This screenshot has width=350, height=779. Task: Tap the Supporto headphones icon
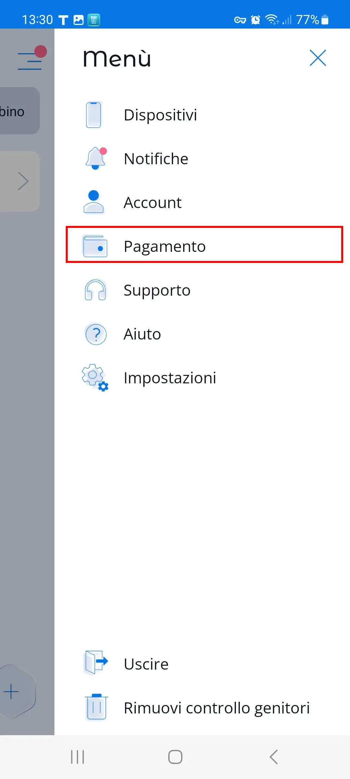(x=95, y=290)
